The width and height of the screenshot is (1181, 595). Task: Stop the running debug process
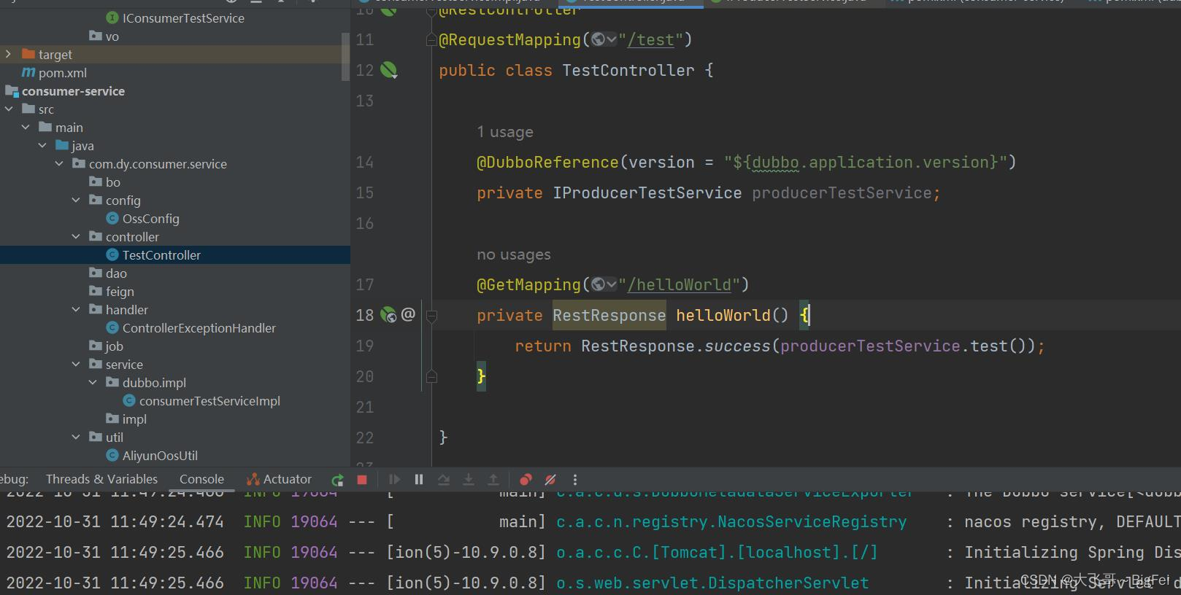tap(361, 480)
